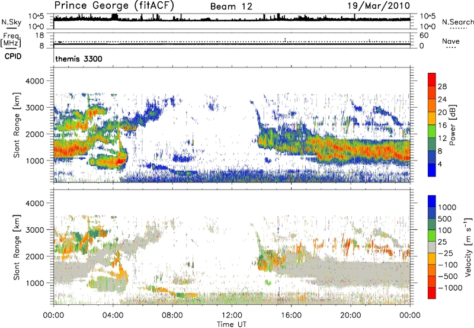Click the "2000" tick on power panel axis
The height and width of the screenshot is (328, 474).
point(34,134)
